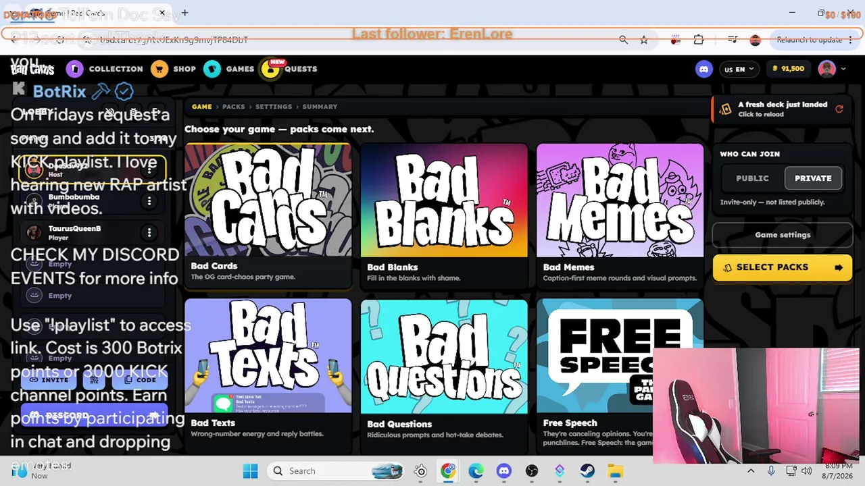Click the zoom magnifier in address bar
Screen dimensions: 865x486
(x=623, y=40)
